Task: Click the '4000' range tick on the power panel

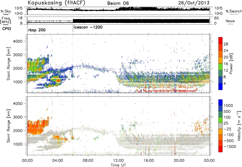Action: (18, 41)
